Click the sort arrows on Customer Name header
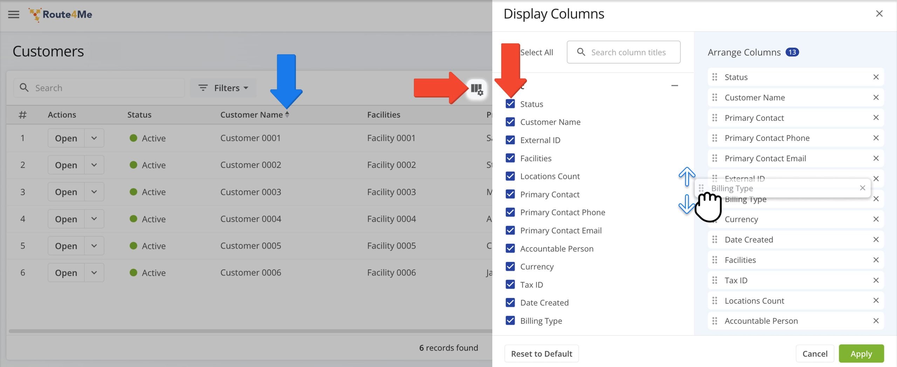Viewport: 897px width, 367px height. click(287, 115)
